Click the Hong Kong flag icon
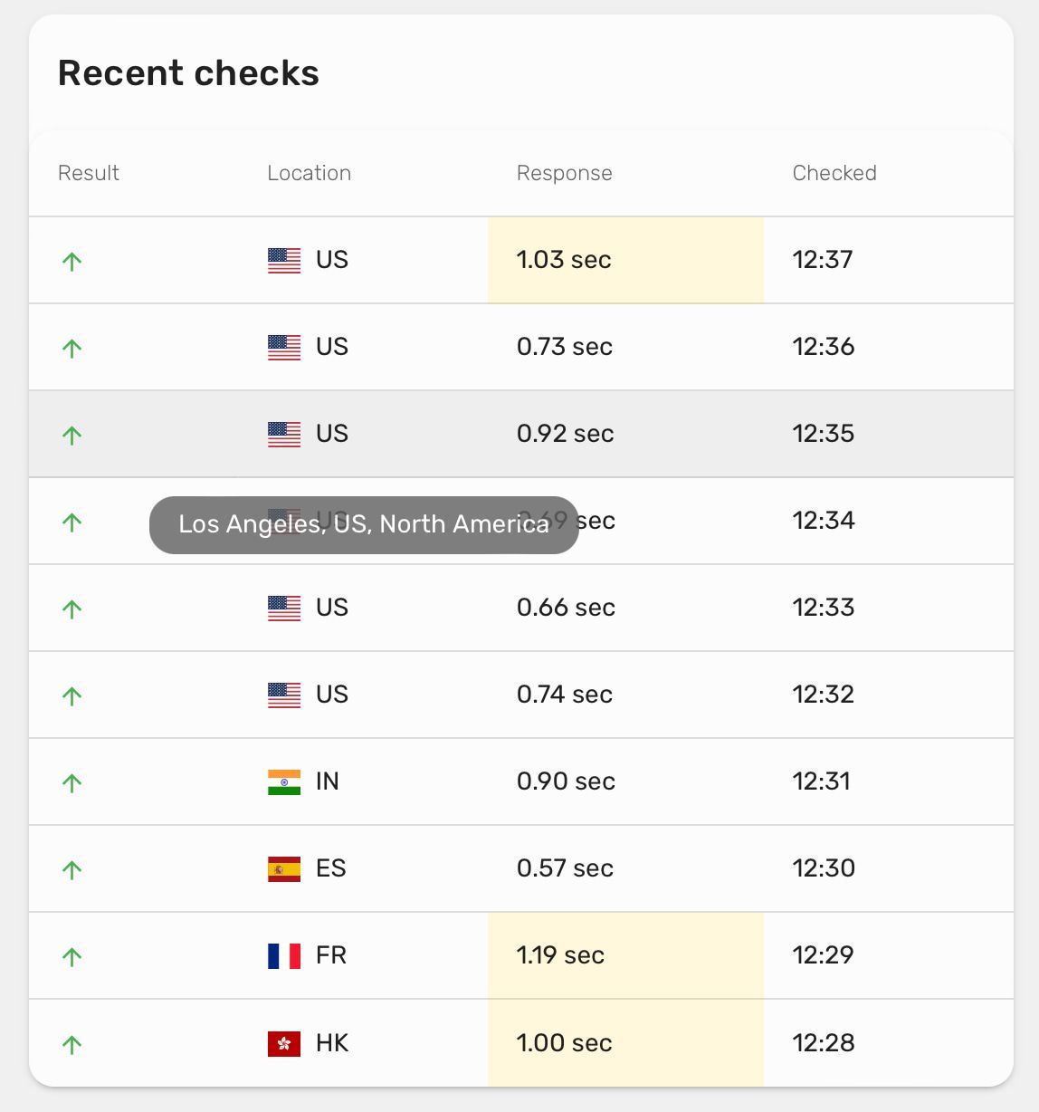Image resolution: width=1039 pixels, height=1112 pixels. coord(283,1042)
